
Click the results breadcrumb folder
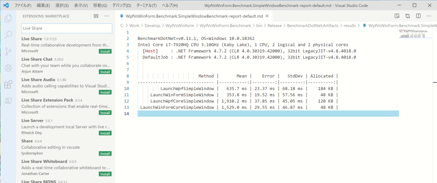(350, 25)
